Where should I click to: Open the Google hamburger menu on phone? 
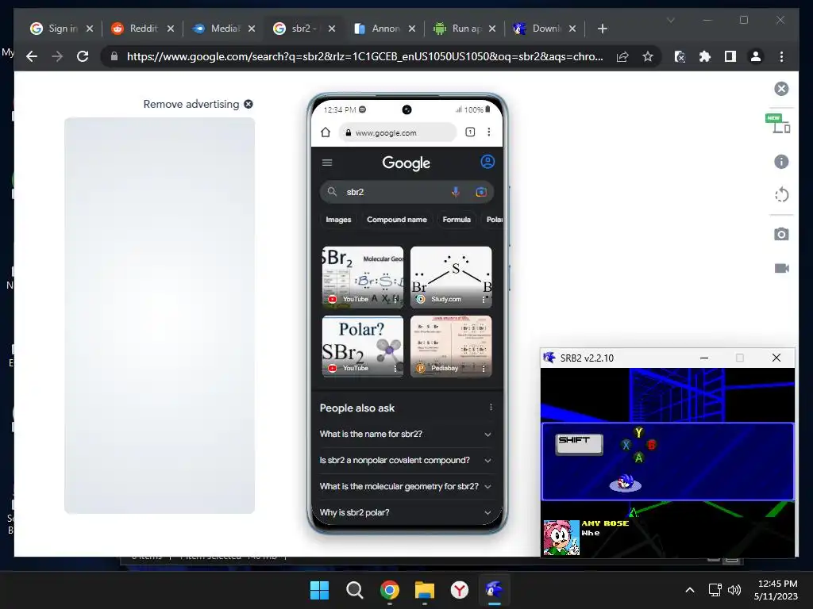tap(327, 163)
